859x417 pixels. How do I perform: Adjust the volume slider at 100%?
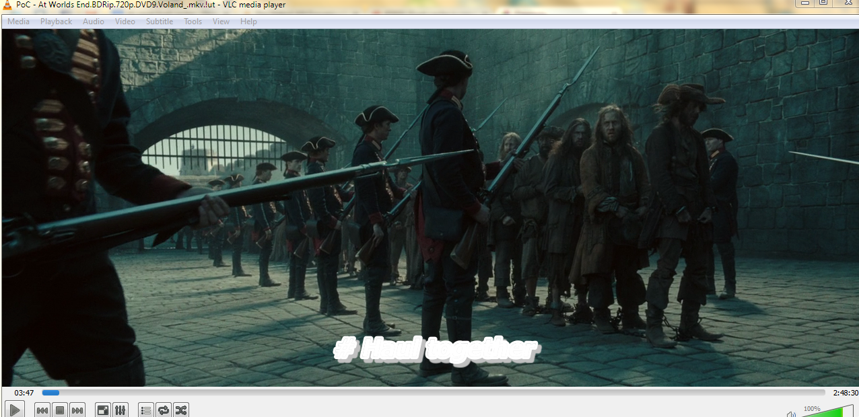[827, 411]
